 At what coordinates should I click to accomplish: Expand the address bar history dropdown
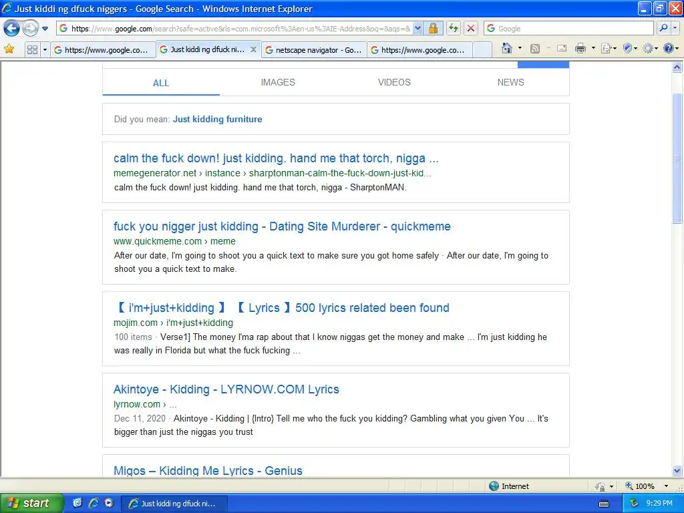pos(417,29)
